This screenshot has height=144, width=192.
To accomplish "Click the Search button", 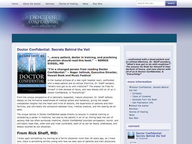I will [171, 3].
